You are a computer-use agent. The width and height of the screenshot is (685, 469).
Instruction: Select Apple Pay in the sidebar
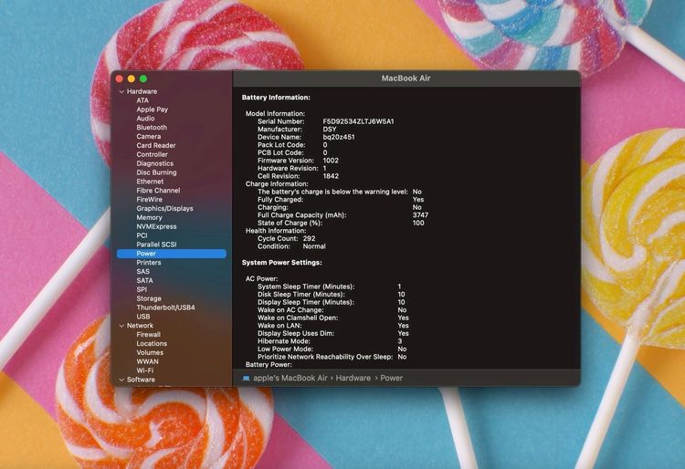152,109
